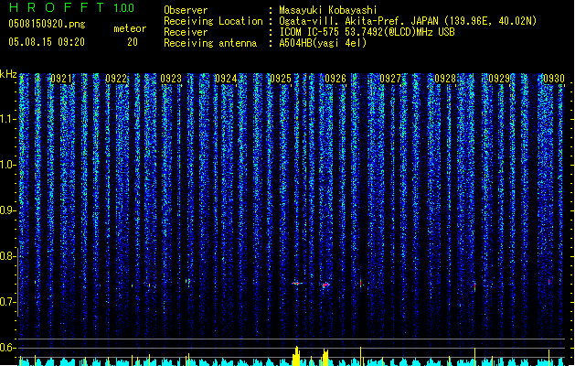
Task: Click the 0930 time marker
Action: [x=554, y=79]
